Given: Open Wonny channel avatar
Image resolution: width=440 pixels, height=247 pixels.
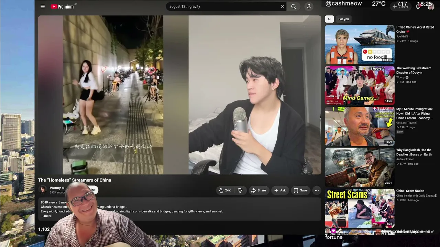Looking at the screenshot, I should click(x=43, y=190).
